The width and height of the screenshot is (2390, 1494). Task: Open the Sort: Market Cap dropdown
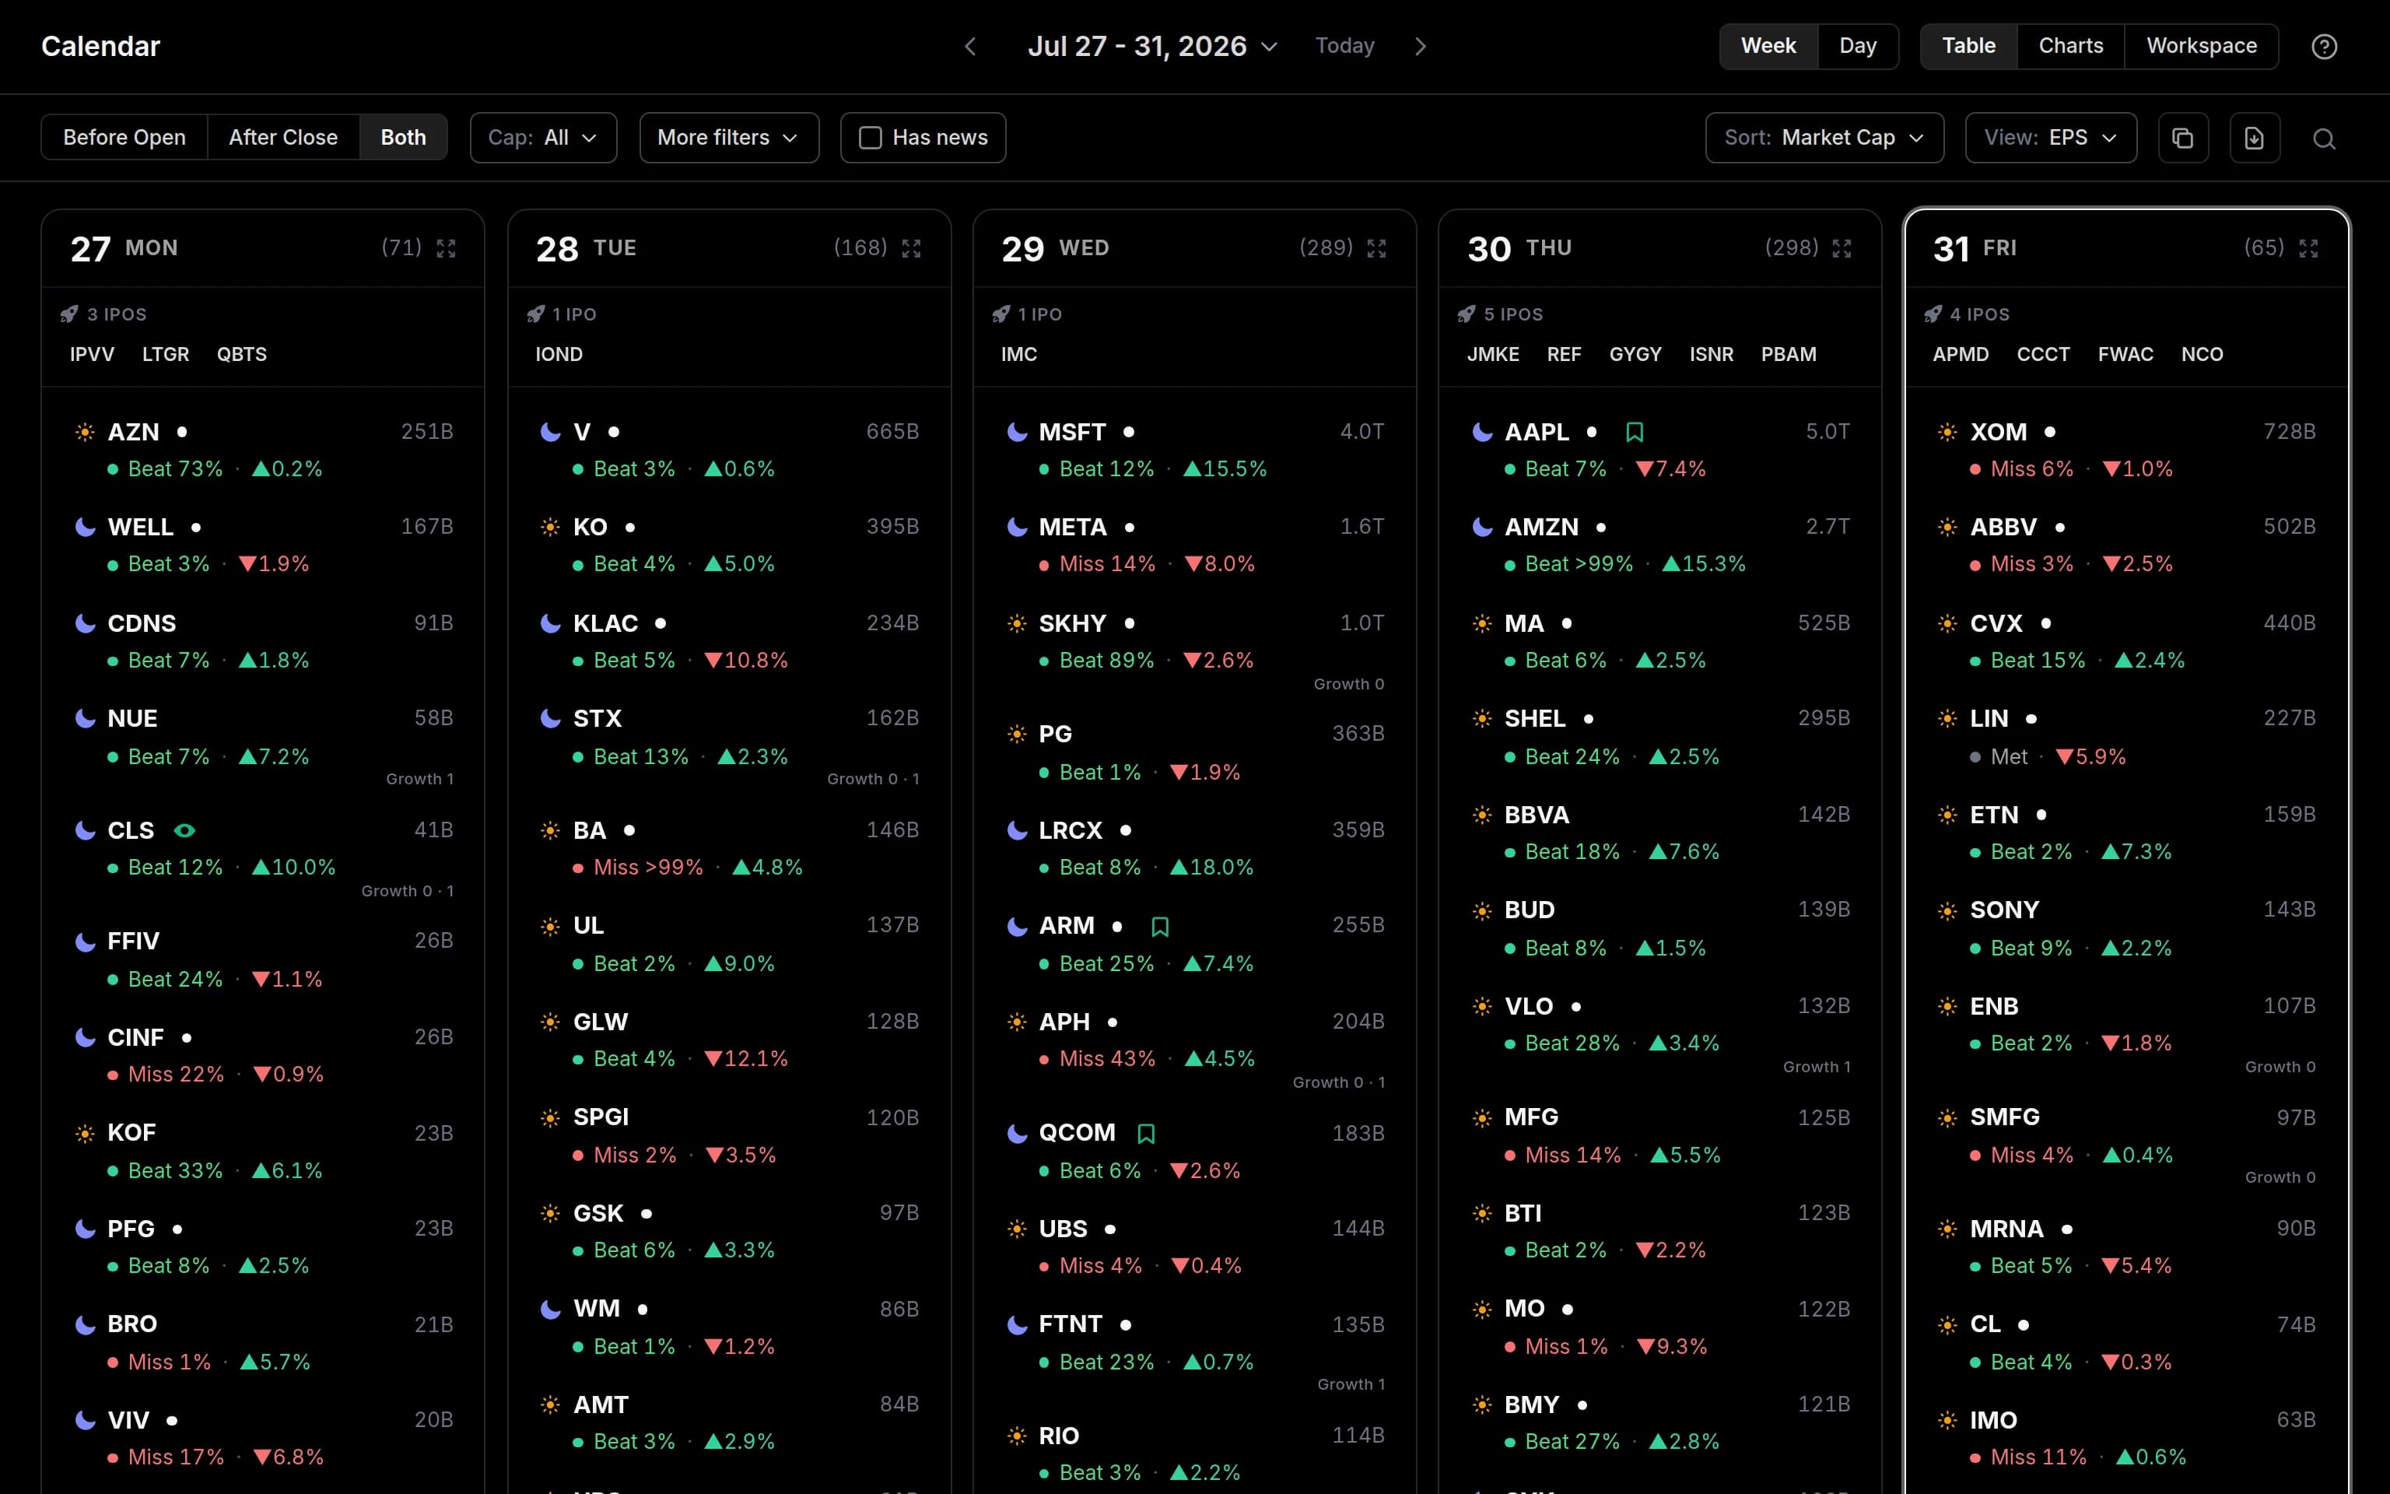1824,138
